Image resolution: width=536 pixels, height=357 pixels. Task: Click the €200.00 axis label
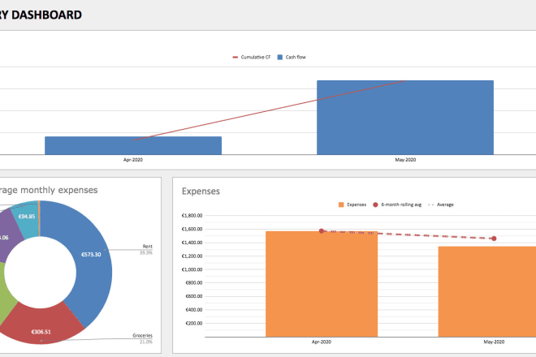pyautogui.click(x=194, y=323)
